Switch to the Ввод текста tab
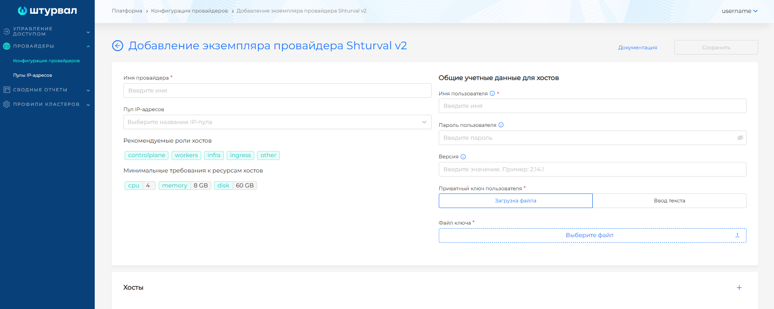The width and height of the screenshot is (774, 309). click(x=670, y=201)
